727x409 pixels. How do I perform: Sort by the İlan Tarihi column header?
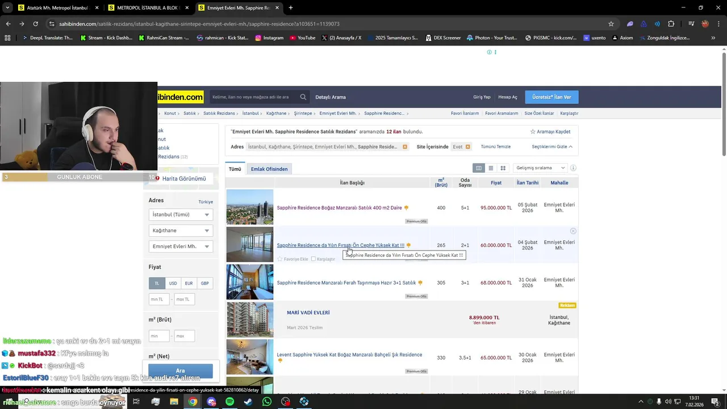tap(528, 183)
